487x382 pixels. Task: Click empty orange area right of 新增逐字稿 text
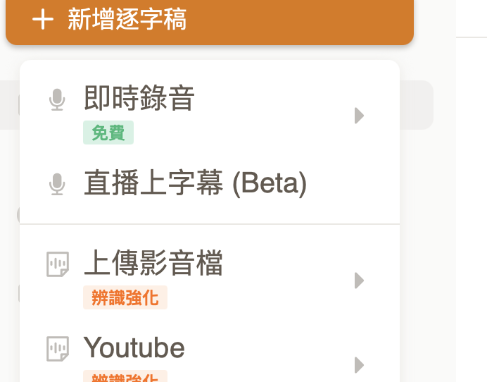(x=296, y=20)
